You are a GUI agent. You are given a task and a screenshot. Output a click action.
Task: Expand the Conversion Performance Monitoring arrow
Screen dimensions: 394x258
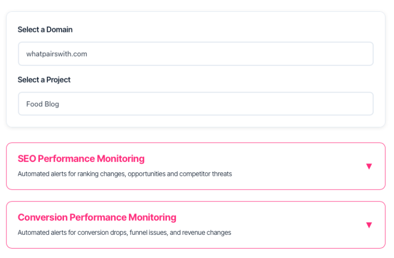pos(369,225)
